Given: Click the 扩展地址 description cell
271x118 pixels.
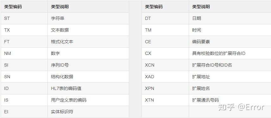Looking at the screenshot, I should (230, 77).
